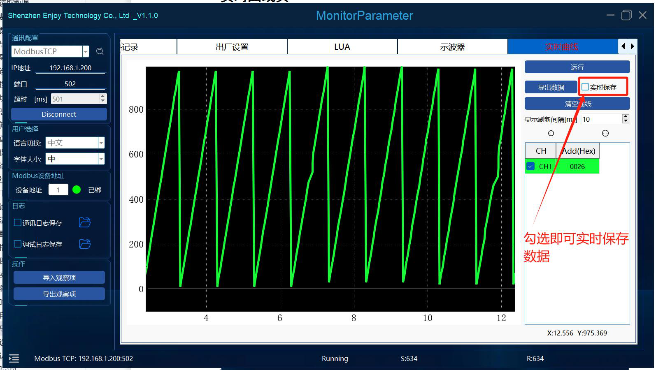Click the zoom-in plus circle icon
The width and height of the screenshot is (656, 370).
click(x=551, y=133)
